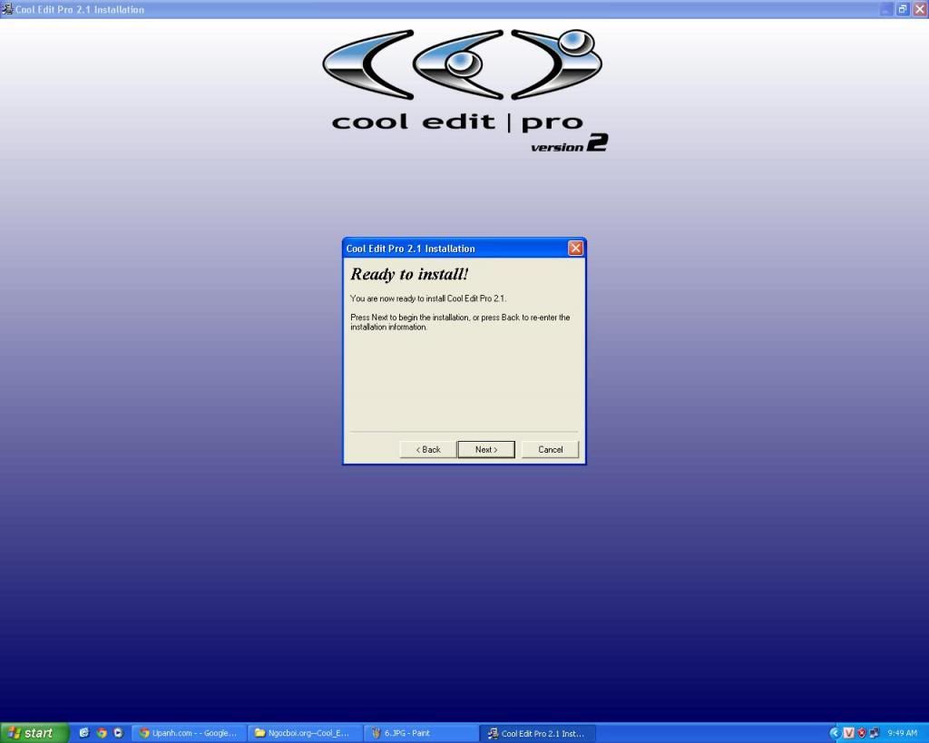Open the network connection tray icon
This screenshot has width=929, height=743.
(874, 733)
